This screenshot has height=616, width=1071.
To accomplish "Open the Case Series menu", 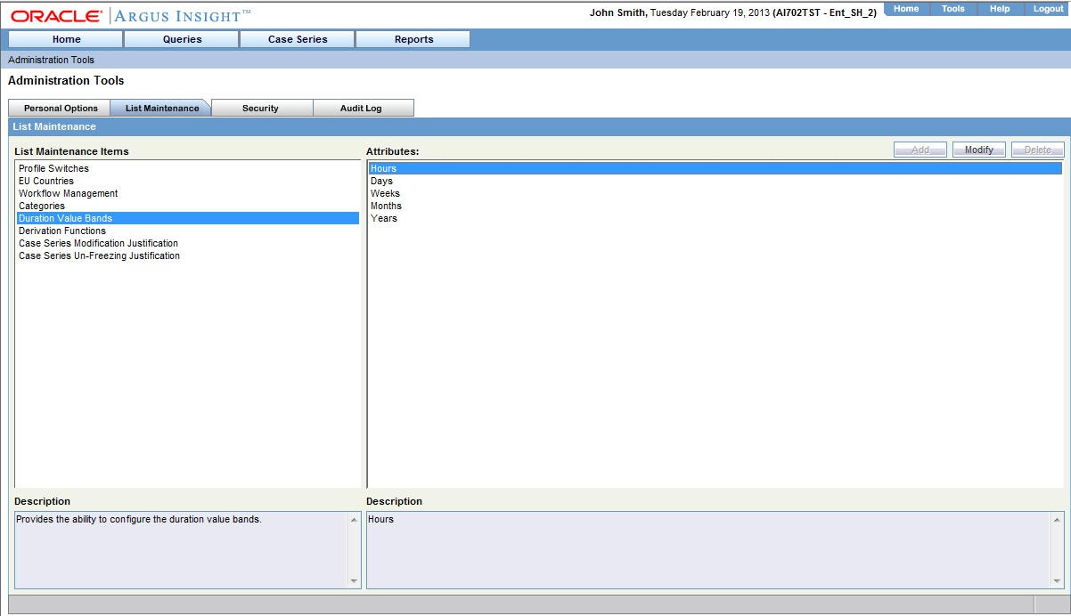I will [x=298, y=39].
